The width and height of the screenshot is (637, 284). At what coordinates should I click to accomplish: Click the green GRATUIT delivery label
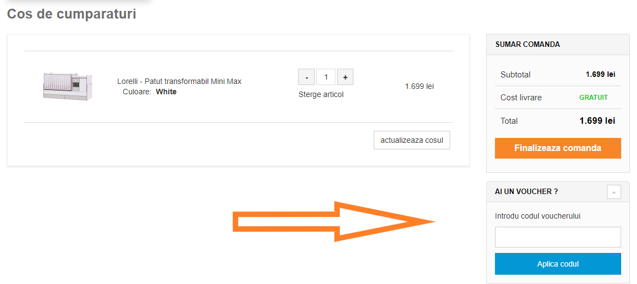tap(593, 98)
